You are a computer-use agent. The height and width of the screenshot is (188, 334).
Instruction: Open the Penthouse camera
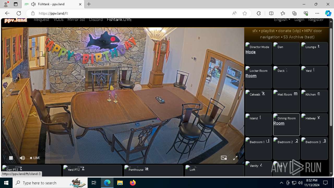click(153, 171)
